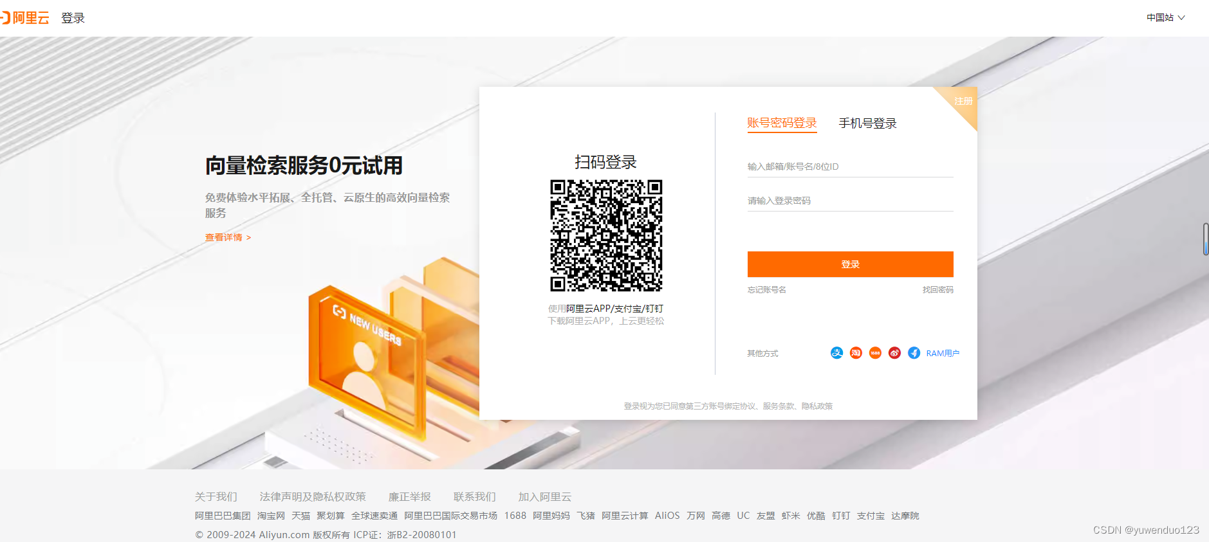Viewport: 1209px width, 542px height.
Task: Open 飞猪 footer link
Action: 586,516
